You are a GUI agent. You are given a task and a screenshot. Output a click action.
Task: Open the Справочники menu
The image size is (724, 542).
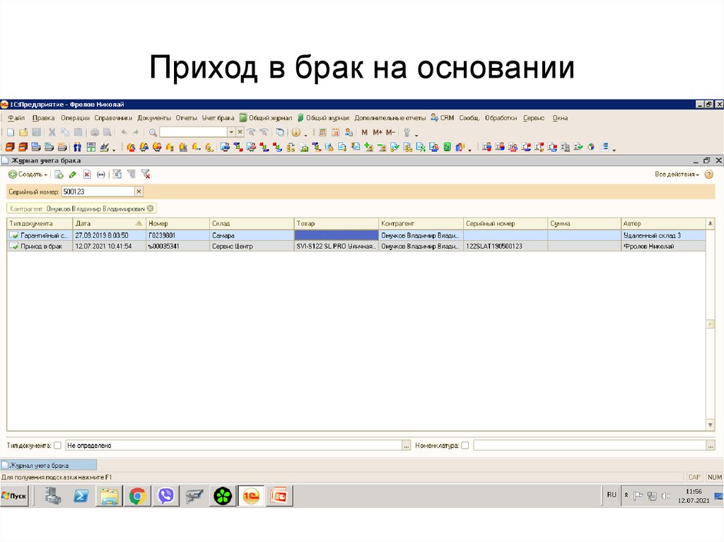pos(113,118)
